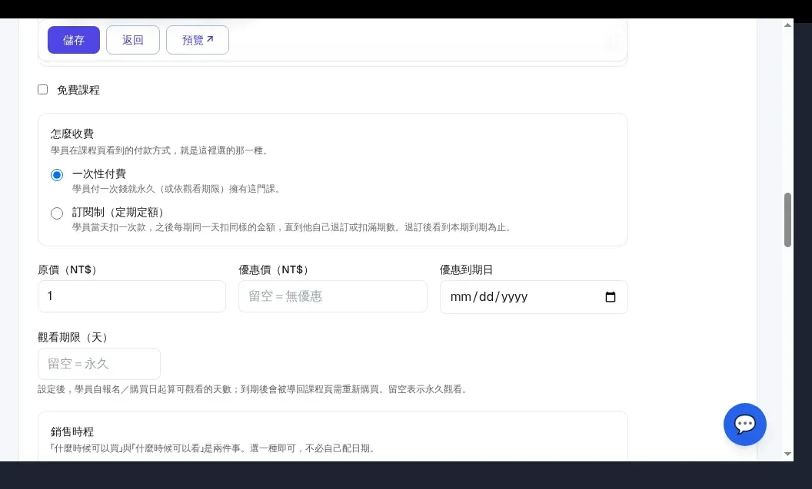
Task: Click the 返回 back button
Action: coord(132,40)
